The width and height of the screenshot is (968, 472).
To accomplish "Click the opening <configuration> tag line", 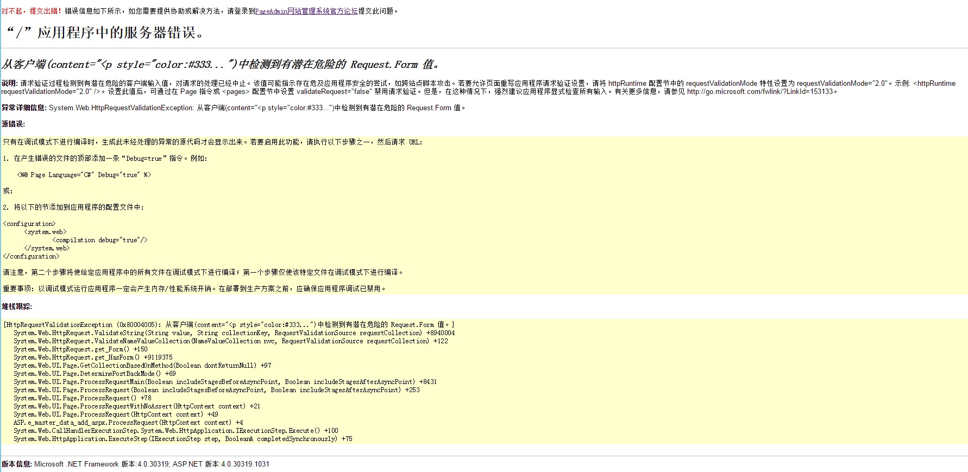I will click(29, 224).
